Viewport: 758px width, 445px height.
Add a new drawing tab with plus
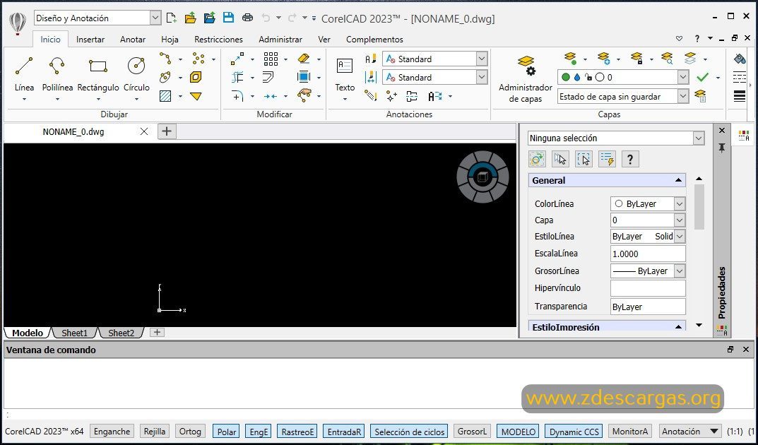point(167,131)
